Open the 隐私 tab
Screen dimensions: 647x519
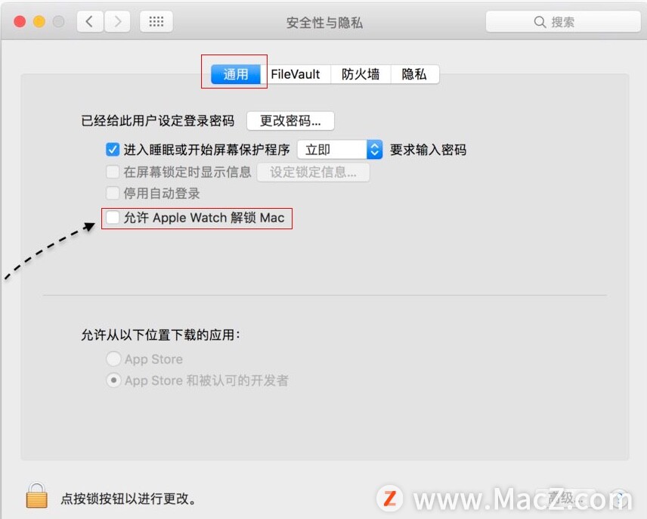pos(414,74)
